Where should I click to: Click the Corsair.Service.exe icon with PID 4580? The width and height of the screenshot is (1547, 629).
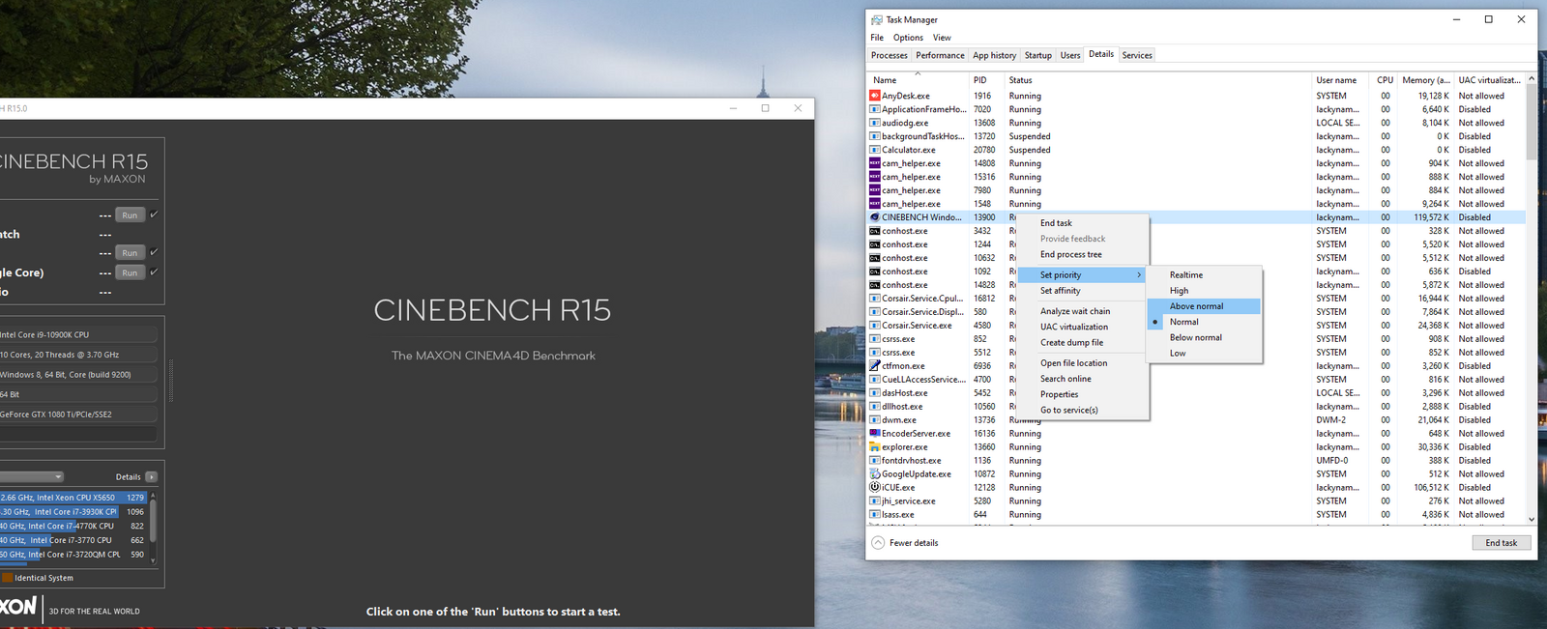pyautogui.click(x=875, y=326)
